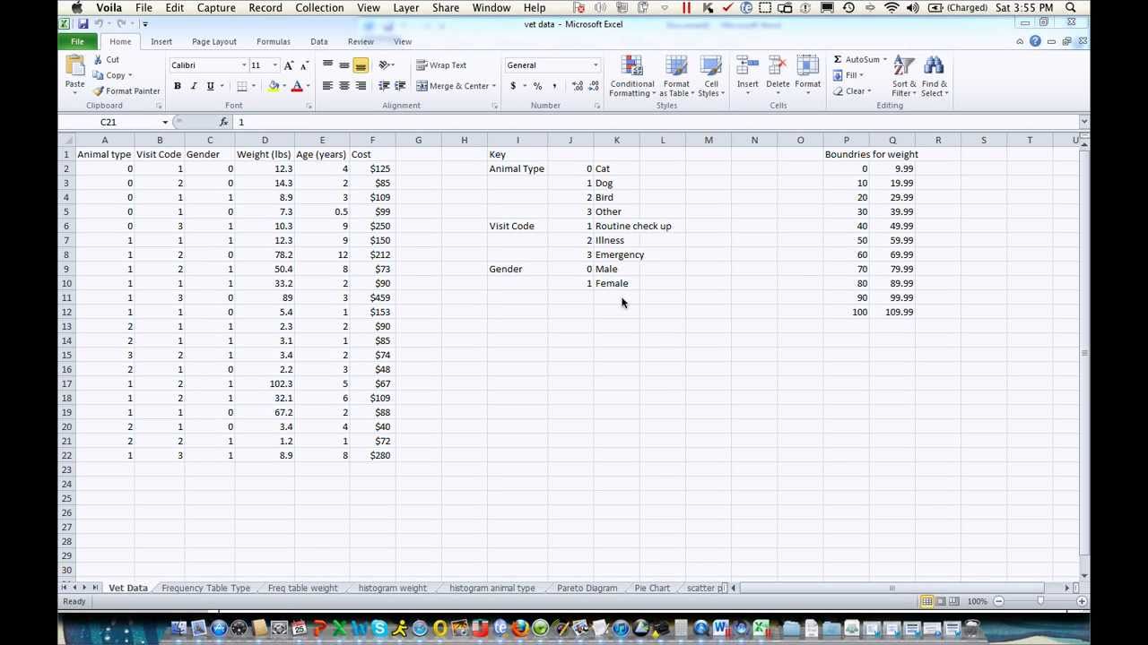This screenshot has width=1148, height=645.
Task: Click the increase decimal icon
Action: pos(577,87)
